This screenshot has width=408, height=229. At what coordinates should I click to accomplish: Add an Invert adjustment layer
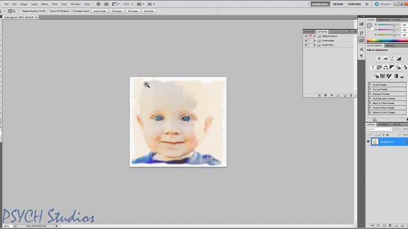point(376,76)
